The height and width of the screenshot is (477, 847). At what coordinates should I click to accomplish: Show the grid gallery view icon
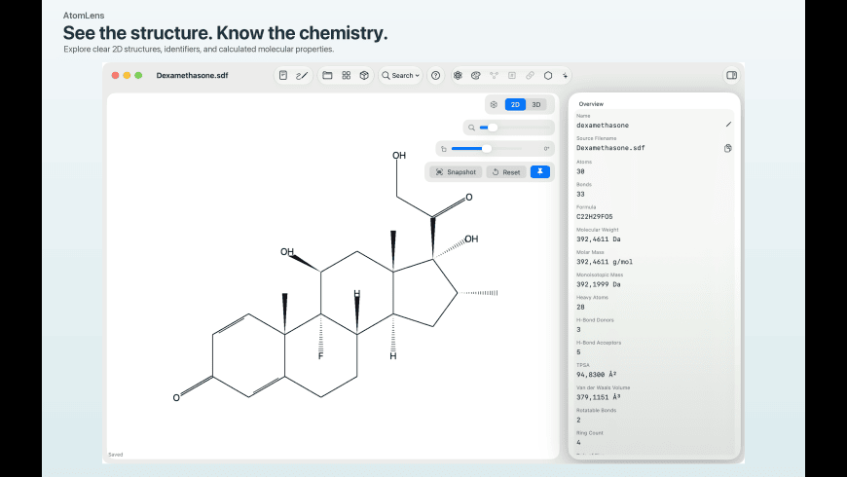point(347,76)
